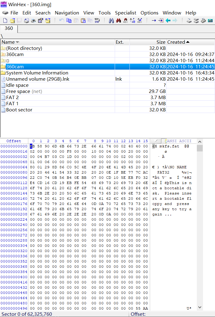This screenshot has height=317, width=215.
Task: Click the New file toolbar icon
Action: 5,21
